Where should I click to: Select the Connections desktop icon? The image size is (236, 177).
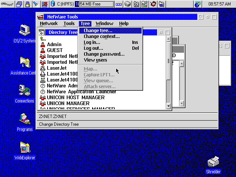point(25,90)
